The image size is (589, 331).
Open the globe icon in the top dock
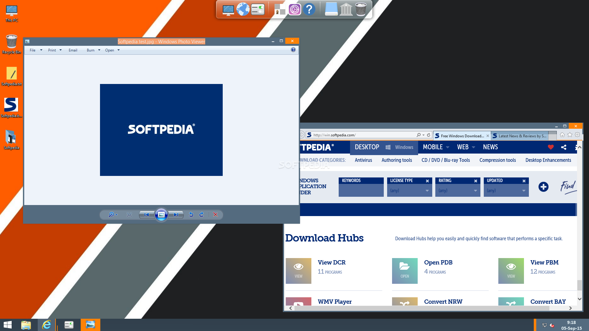point(243,9)
